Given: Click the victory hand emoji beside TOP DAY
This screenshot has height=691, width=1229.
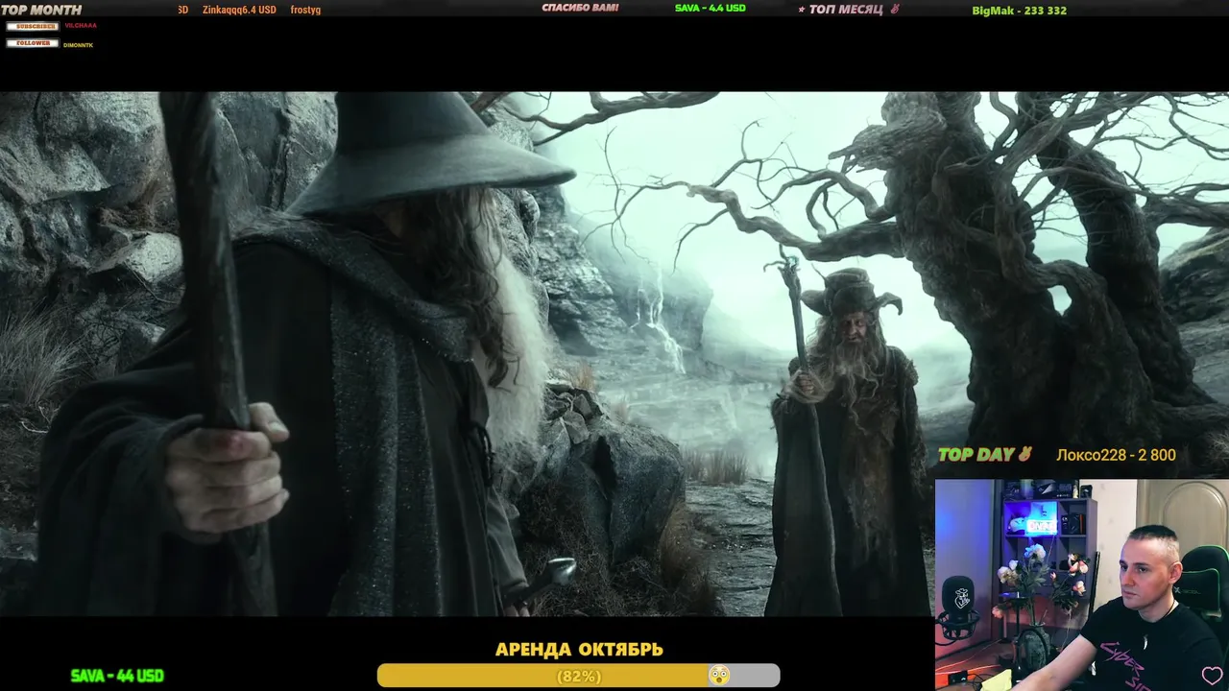Looking at the screenshot, I should click(x=1024, y=455).
